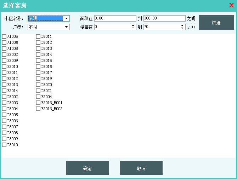
Task: Click the minimum area field showing 0.00
Action: click(115, 18)
